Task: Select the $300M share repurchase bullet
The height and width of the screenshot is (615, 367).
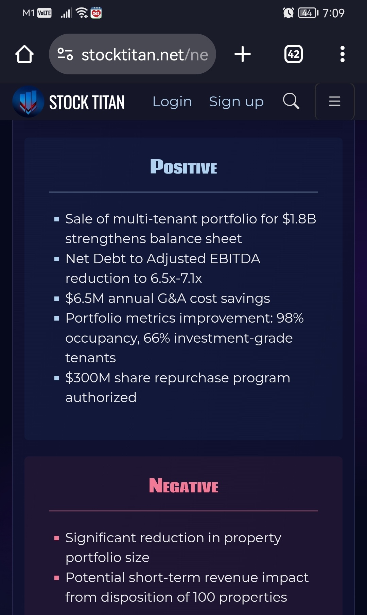Action: 178,387
